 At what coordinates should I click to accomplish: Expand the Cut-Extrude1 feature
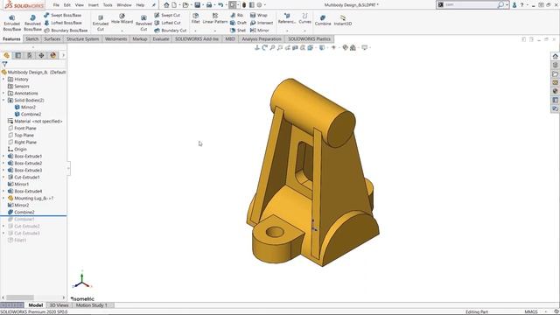3,177
